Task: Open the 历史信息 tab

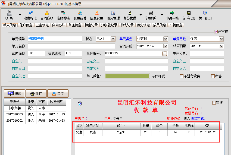Action: coord(143,25)
